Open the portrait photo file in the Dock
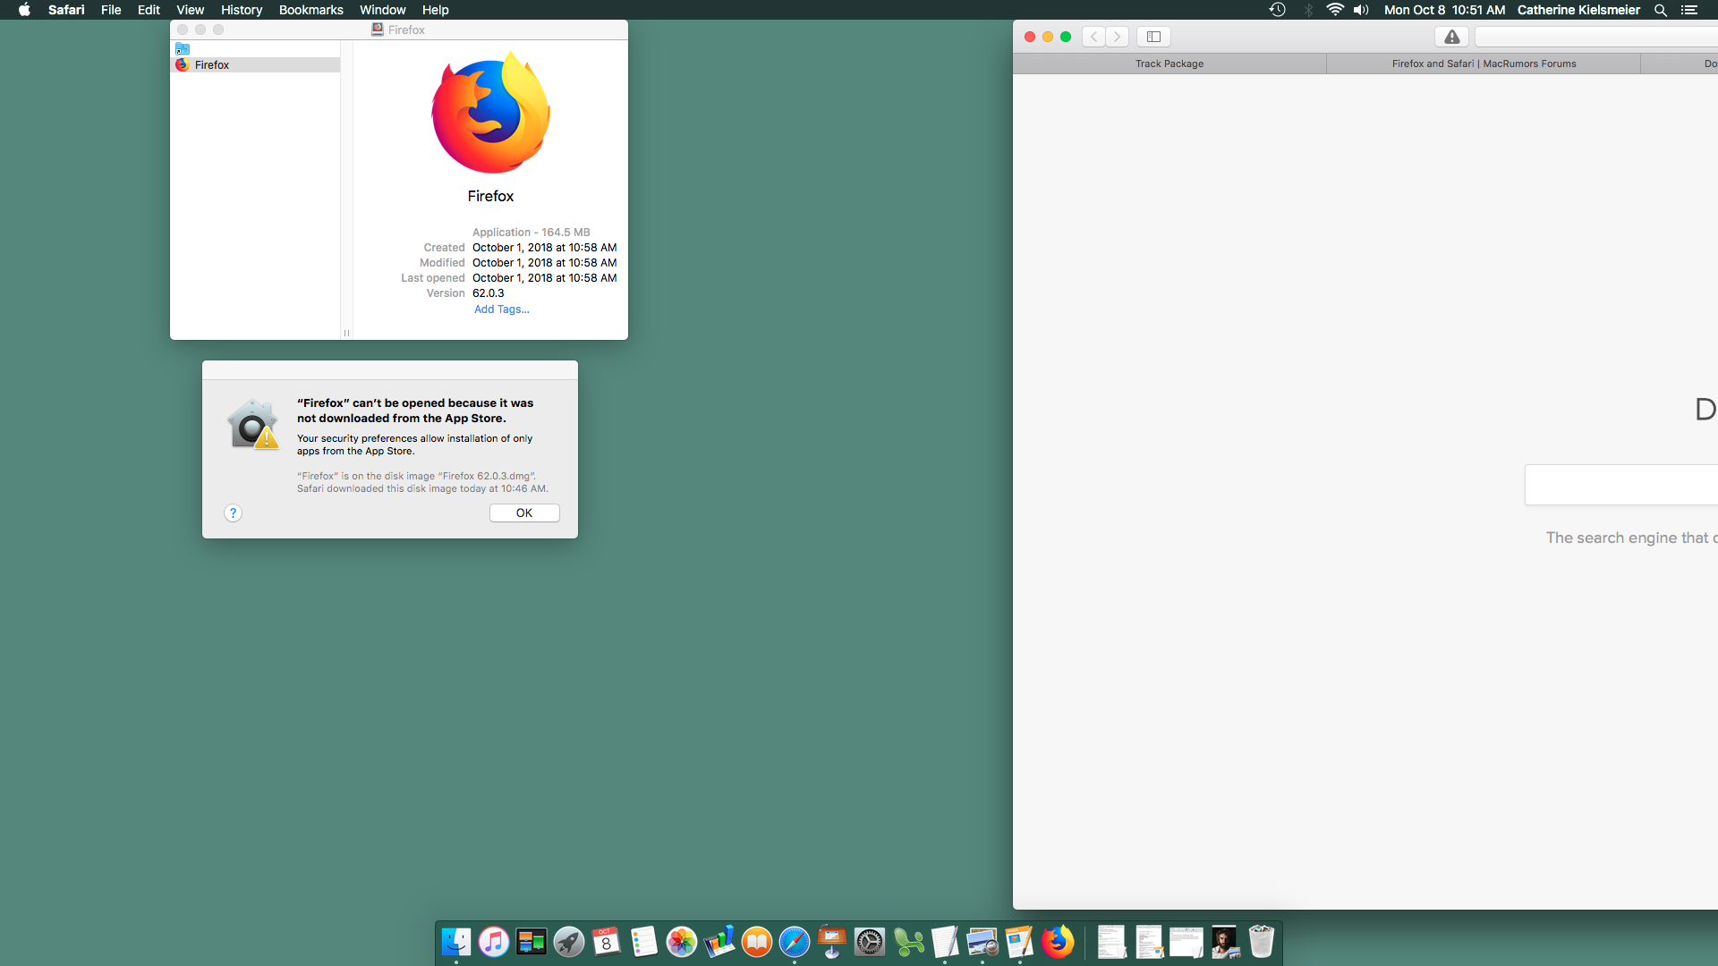This screenshot has width=1718, height=966. [1225, 942]
